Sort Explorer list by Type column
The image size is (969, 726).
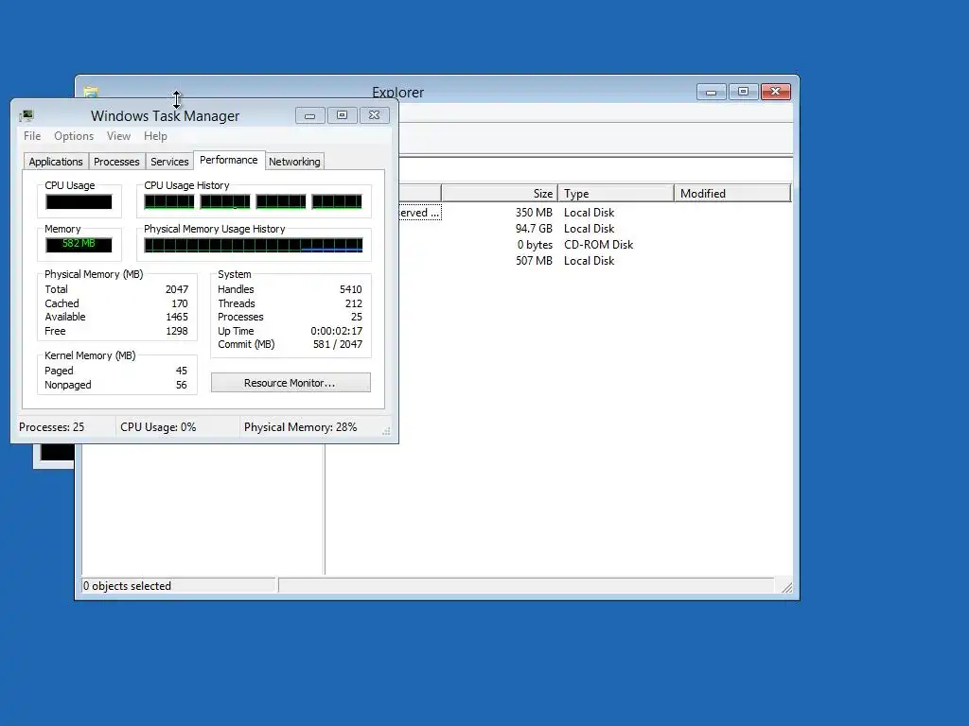tap(615, 193)
